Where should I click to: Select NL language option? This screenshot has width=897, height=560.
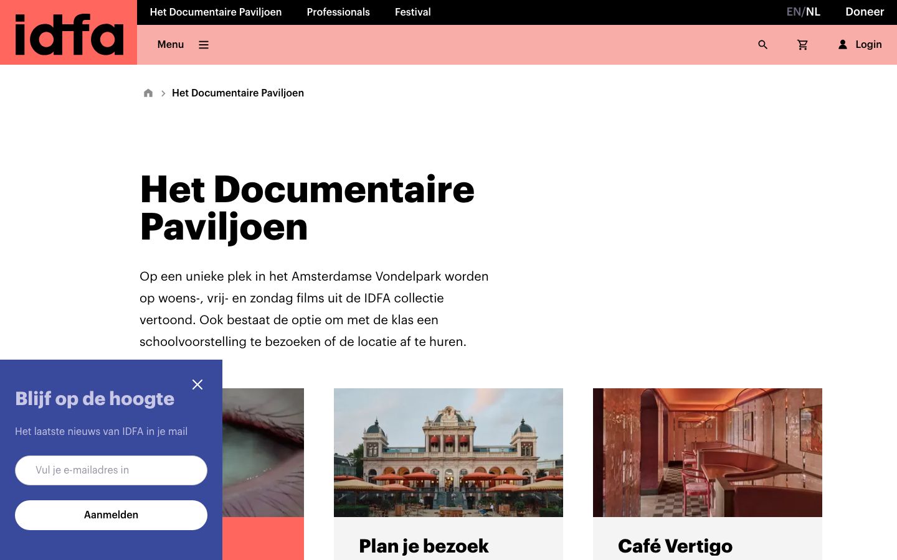pos(813,12)
